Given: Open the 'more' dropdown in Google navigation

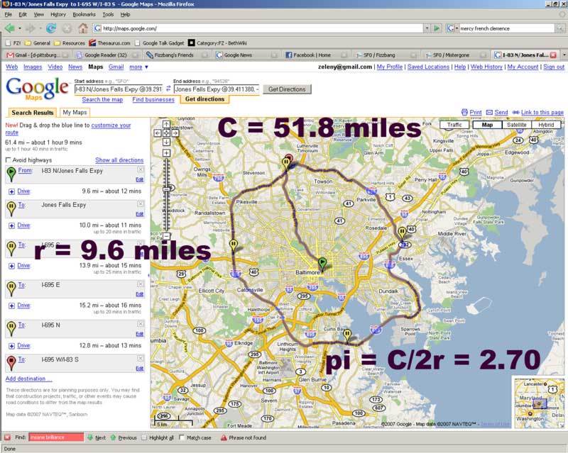Looking at the screenshot, I should pyautogui.click(x=137, y=67).
